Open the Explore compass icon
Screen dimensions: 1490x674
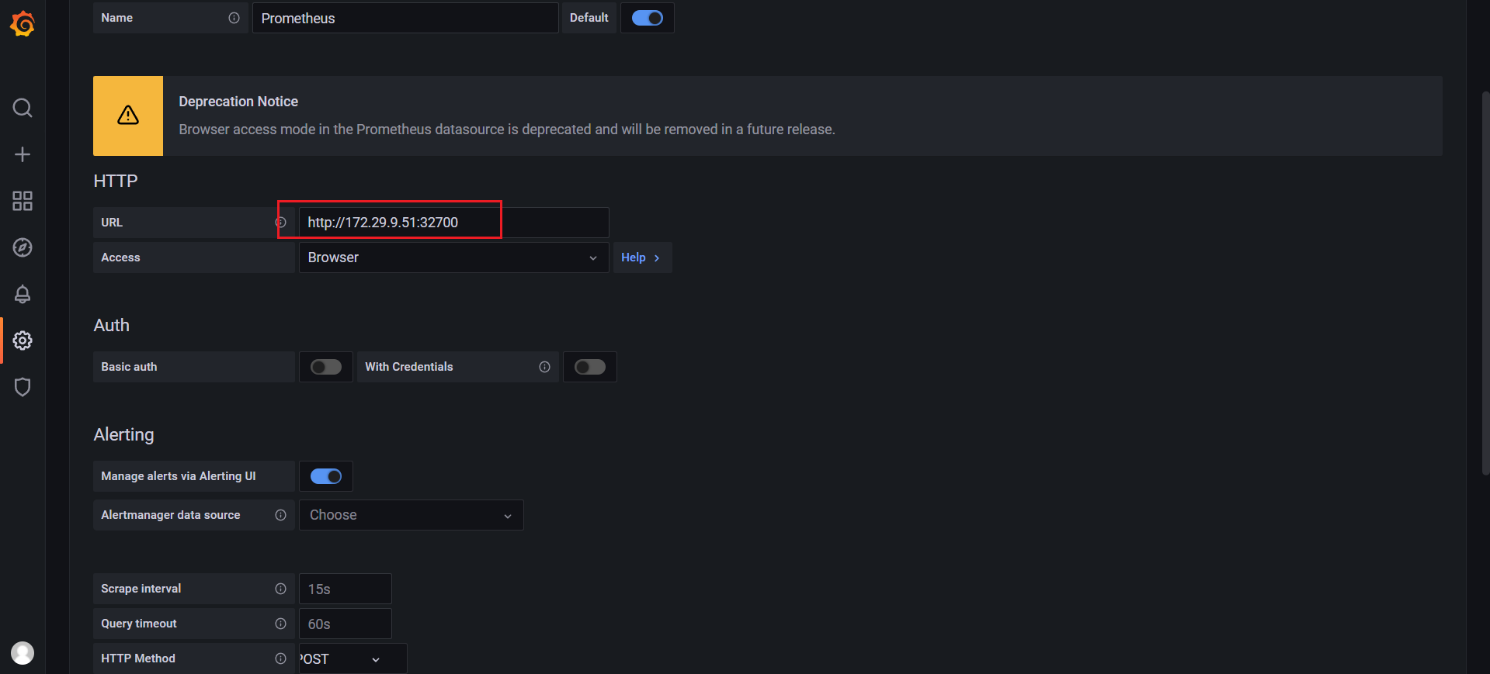pos(23,247)
